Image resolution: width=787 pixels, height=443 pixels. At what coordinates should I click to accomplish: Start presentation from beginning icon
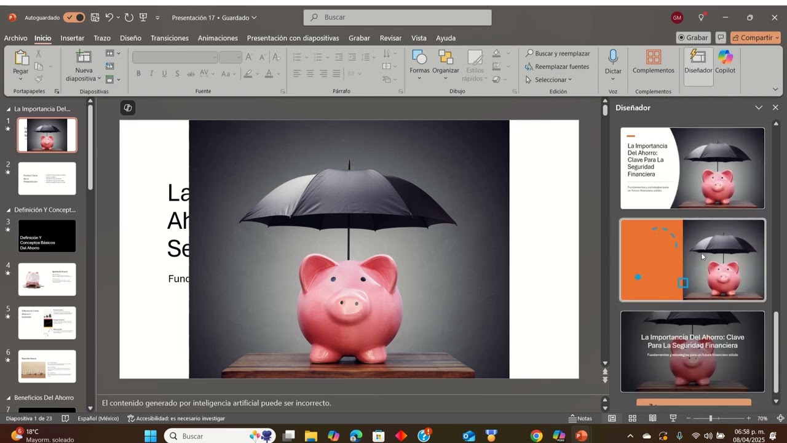click(143, 17)
